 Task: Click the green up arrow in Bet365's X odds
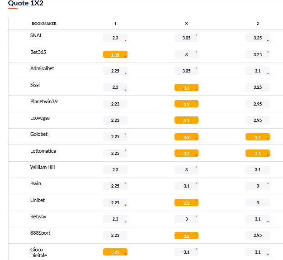[x=196, y=52]
